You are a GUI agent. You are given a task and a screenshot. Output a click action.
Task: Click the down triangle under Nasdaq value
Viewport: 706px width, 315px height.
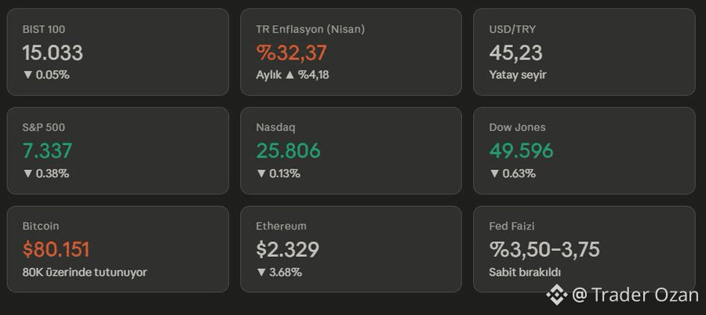(x=261, y=174)
